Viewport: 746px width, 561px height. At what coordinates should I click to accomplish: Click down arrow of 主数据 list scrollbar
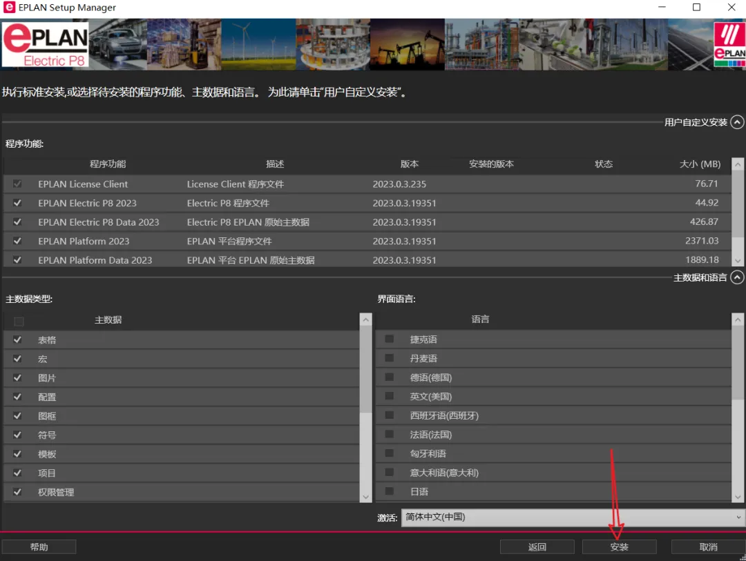click(x=366, y=497)
